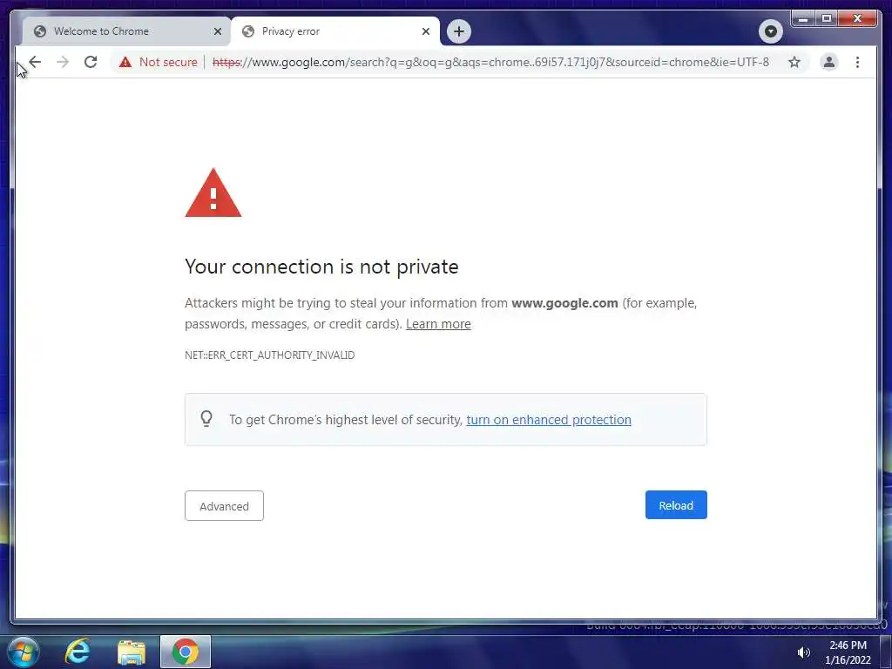This screenshot has width=892, height=669.
Task: Launch Internet Explorer from the taskbar
Action: click(x=78, y=652)
